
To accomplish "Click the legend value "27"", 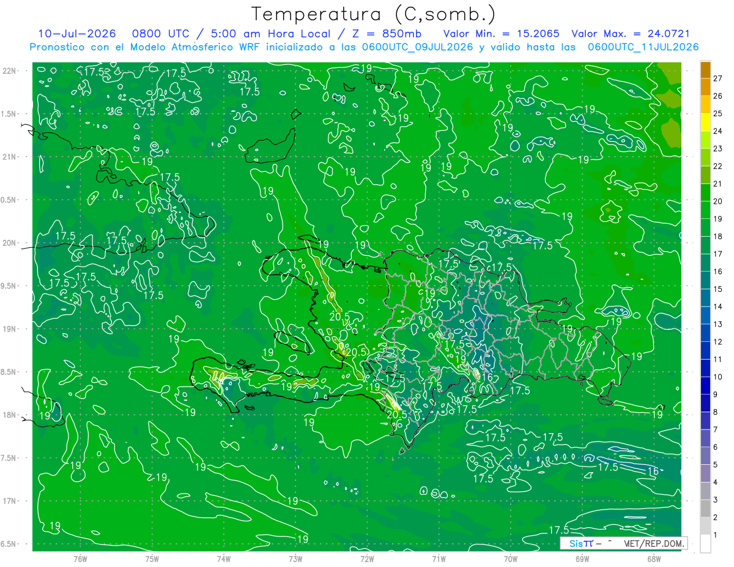I will tap(718, 78).
